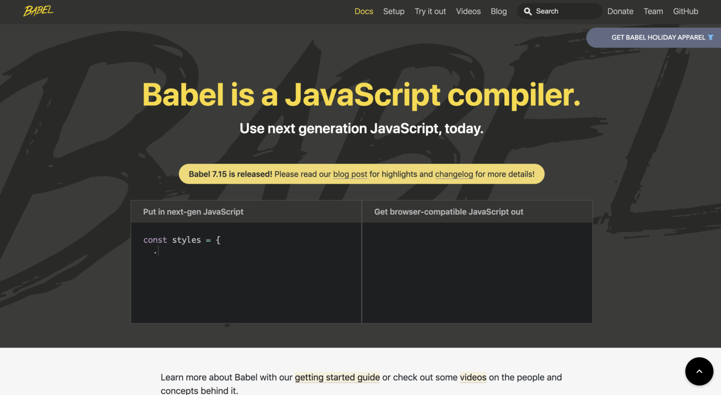
Task: Click inside the next-gen JavaScript code editor
Action: 246,273
